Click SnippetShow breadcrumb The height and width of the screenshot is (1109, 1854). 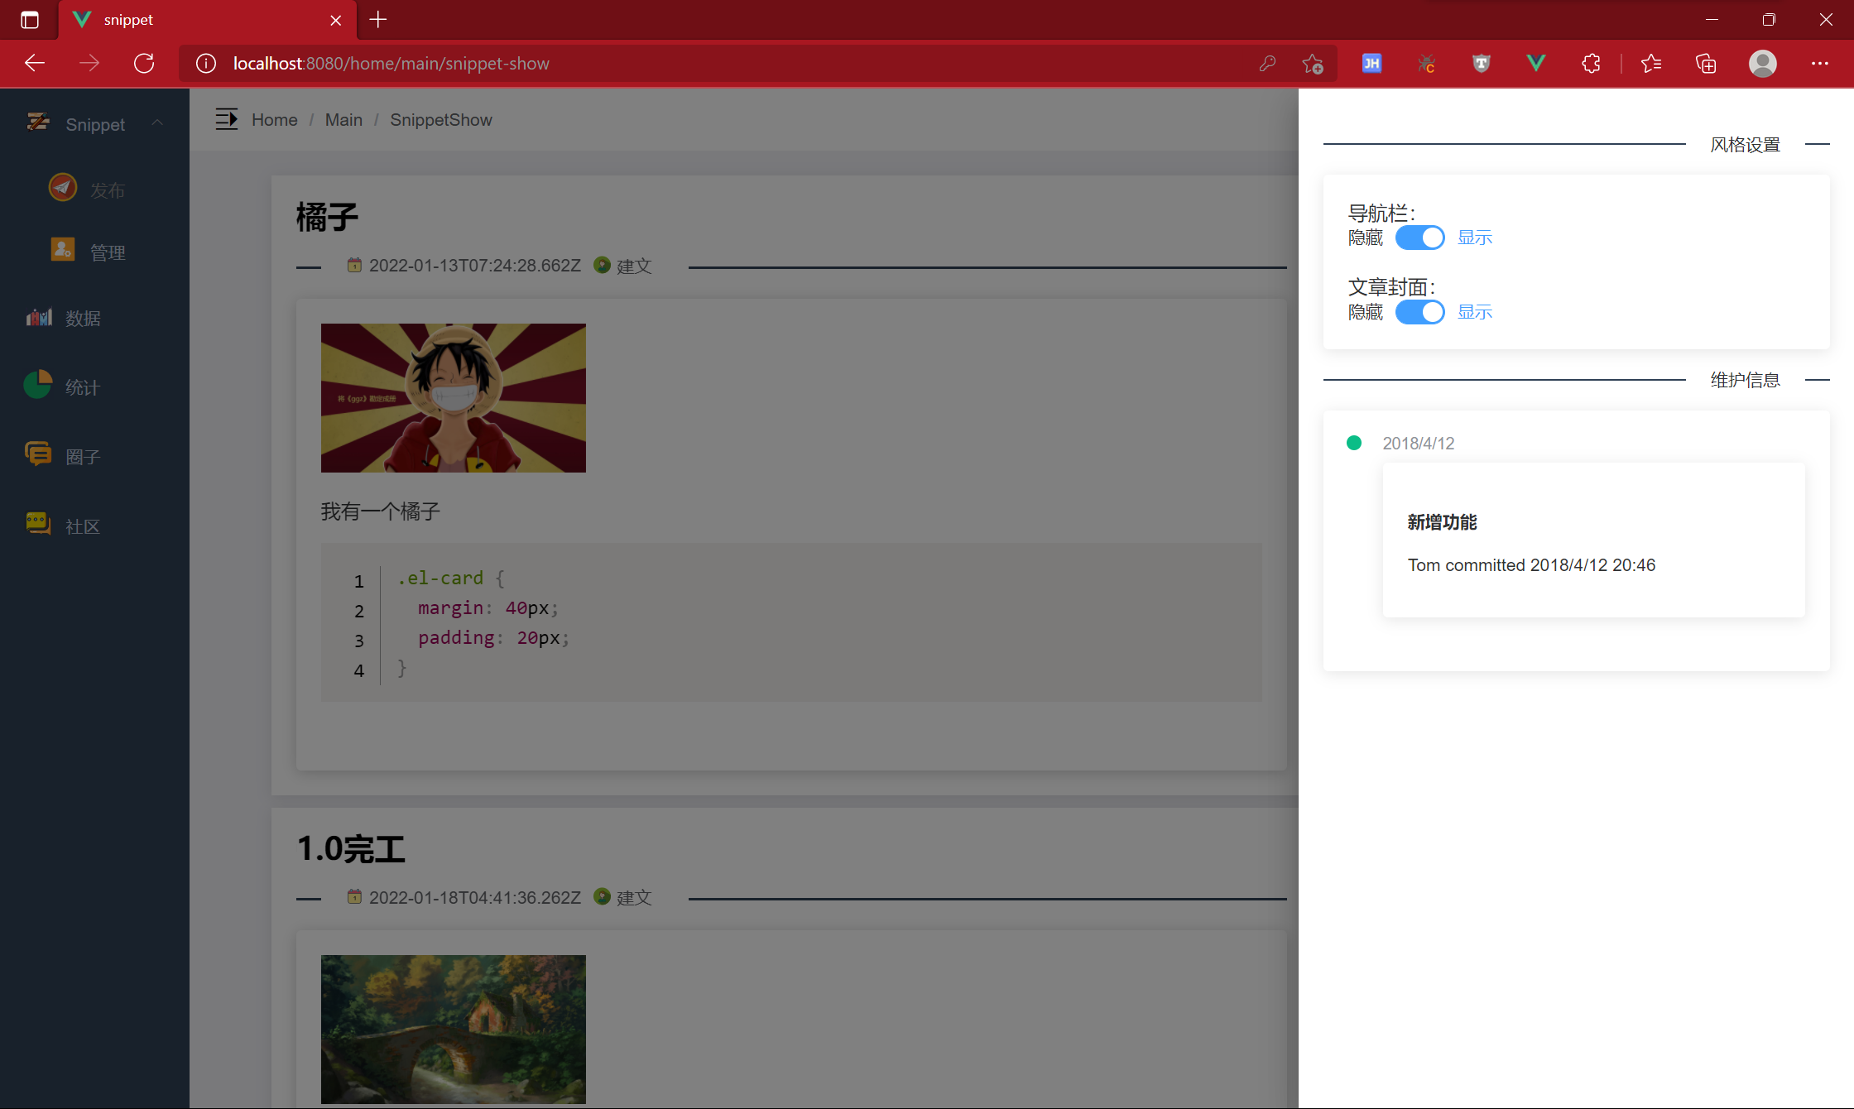441,120
